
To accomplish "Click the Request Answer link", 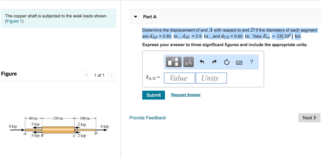I will [186, 95].
